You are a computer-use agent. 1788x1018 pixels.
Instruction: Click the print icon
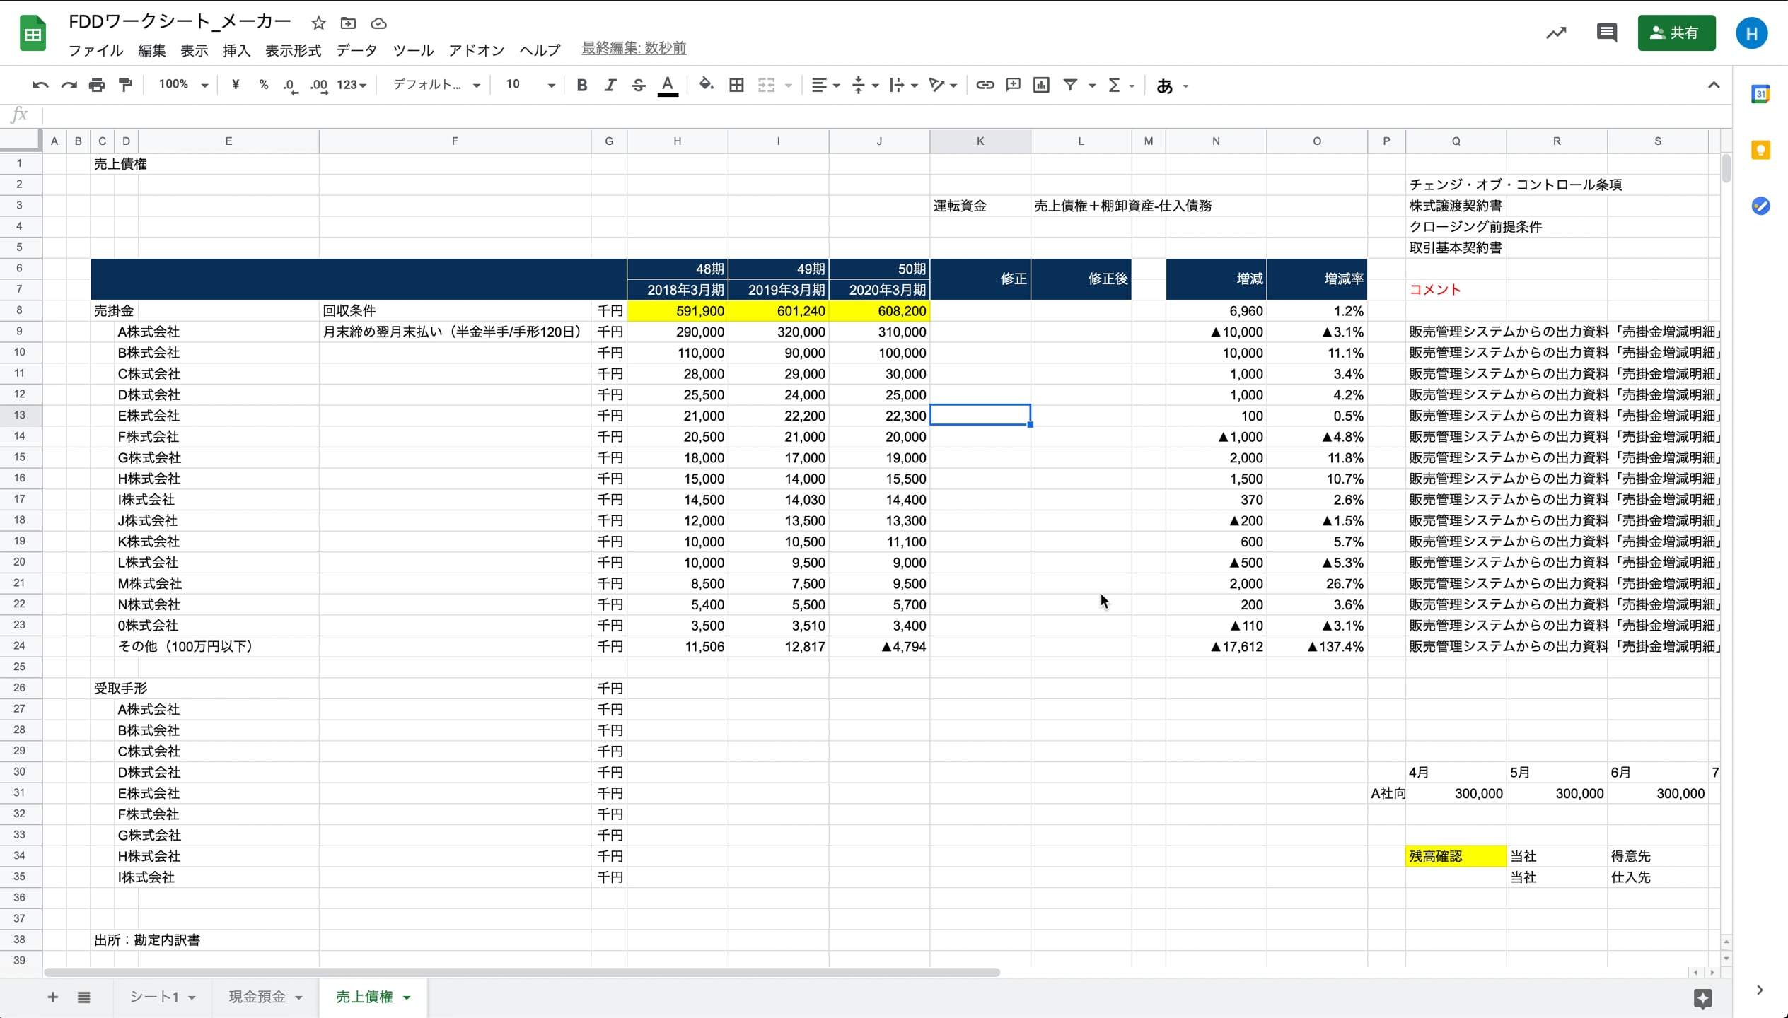pos(97,86)
